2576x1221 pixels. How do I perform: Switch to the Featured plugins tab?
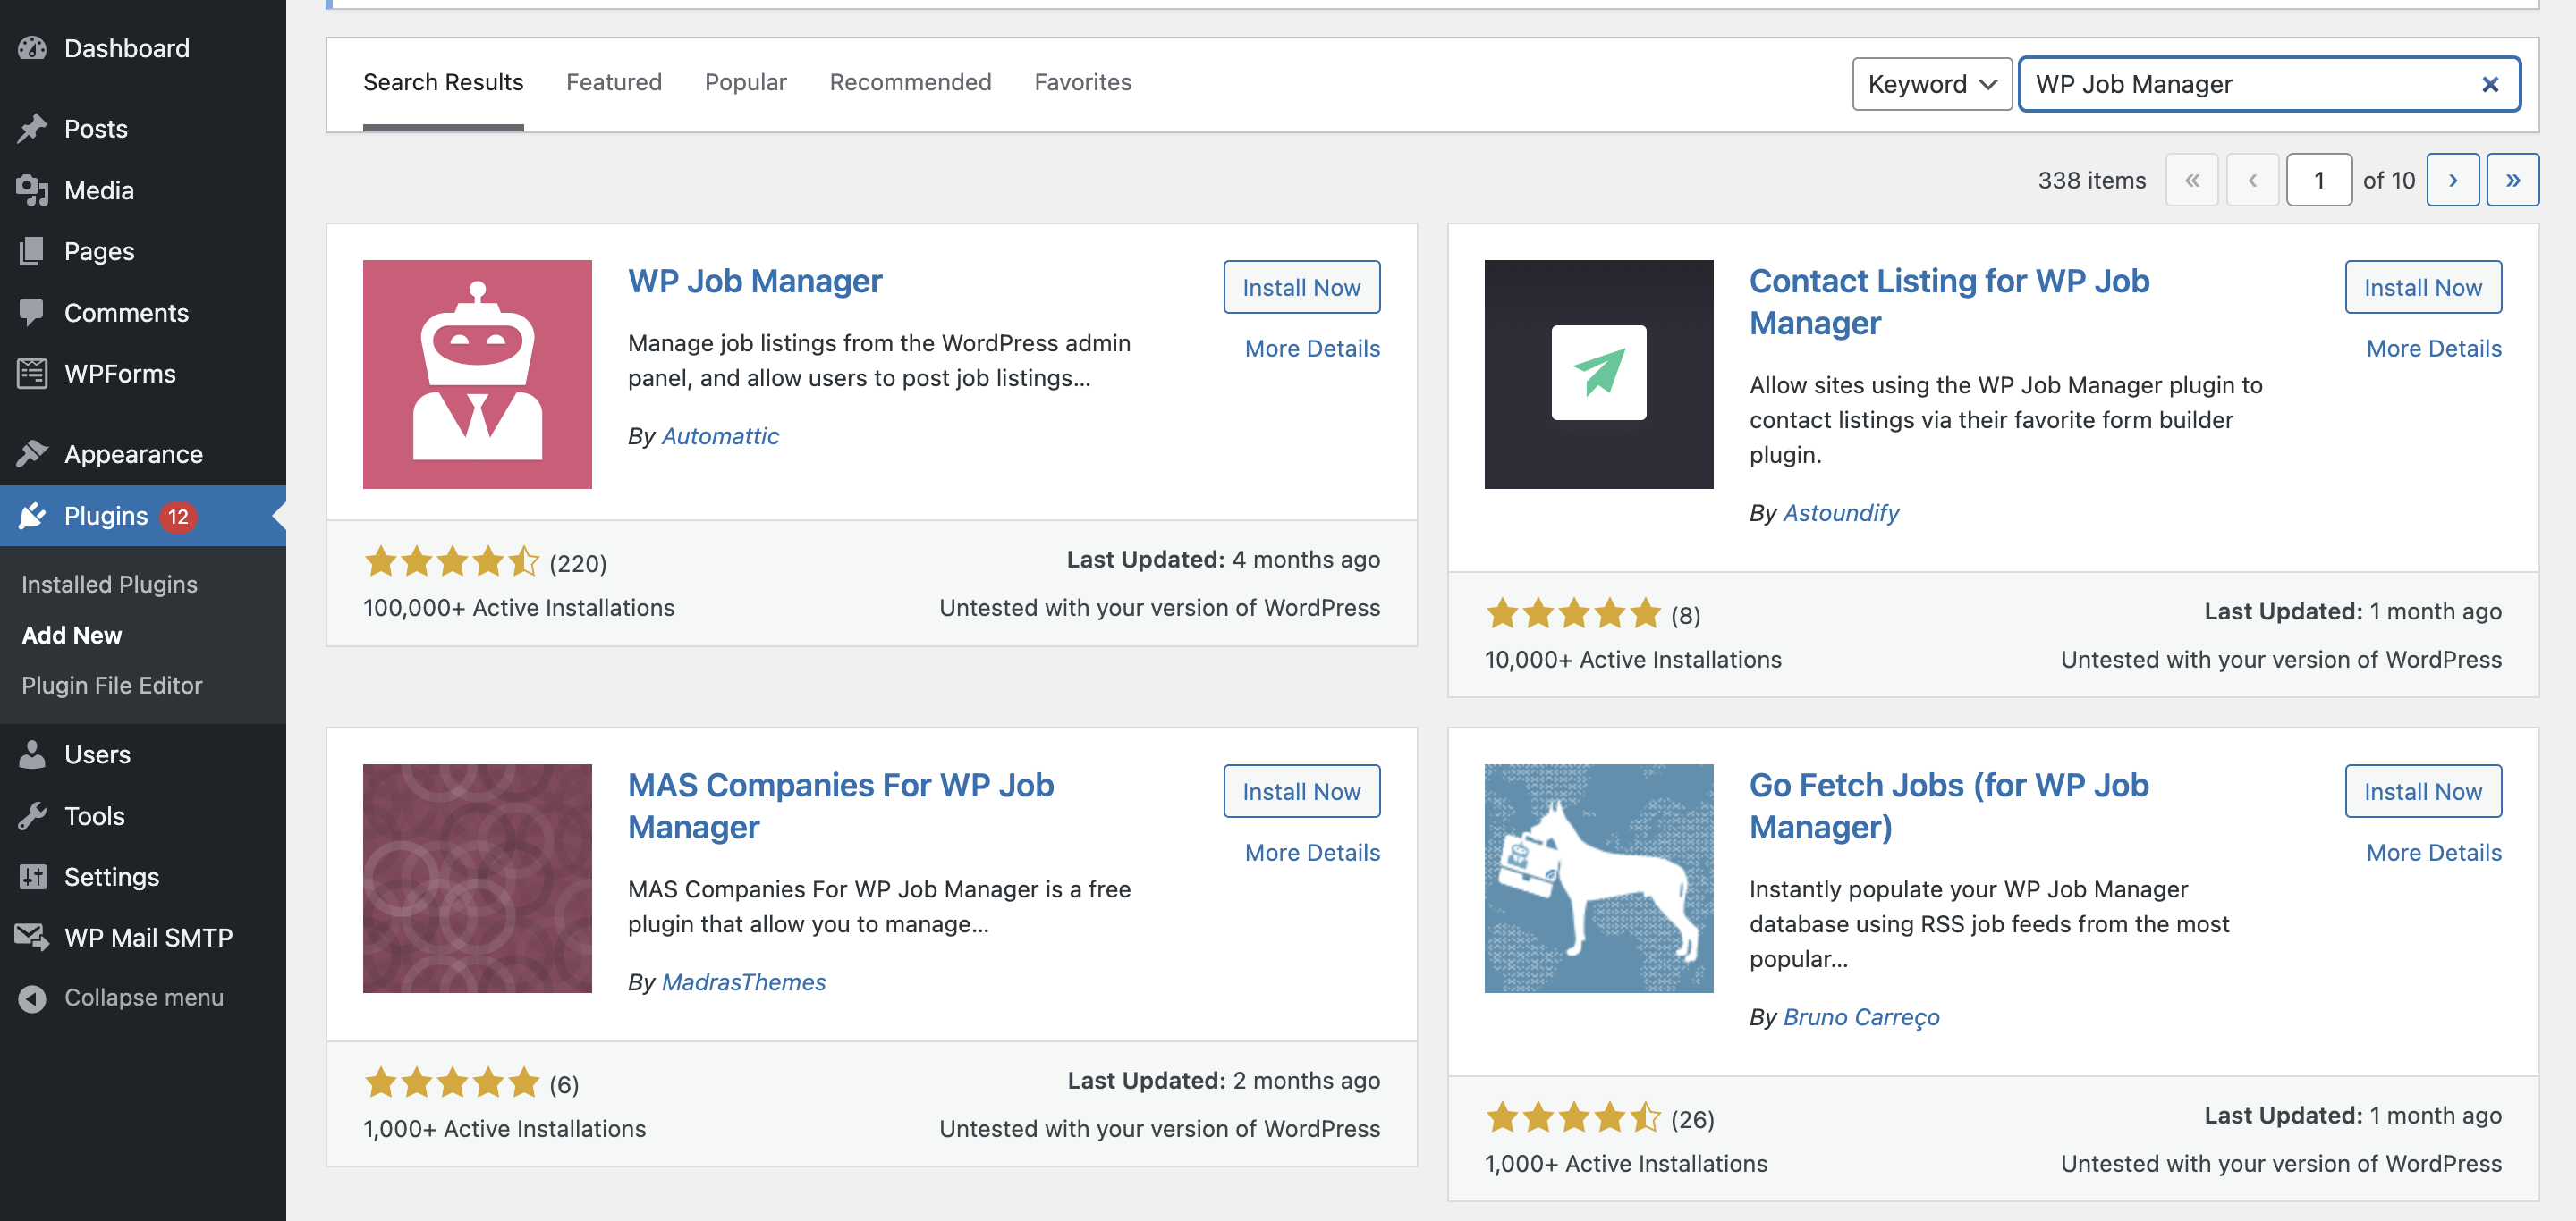[x=613, y=82]
